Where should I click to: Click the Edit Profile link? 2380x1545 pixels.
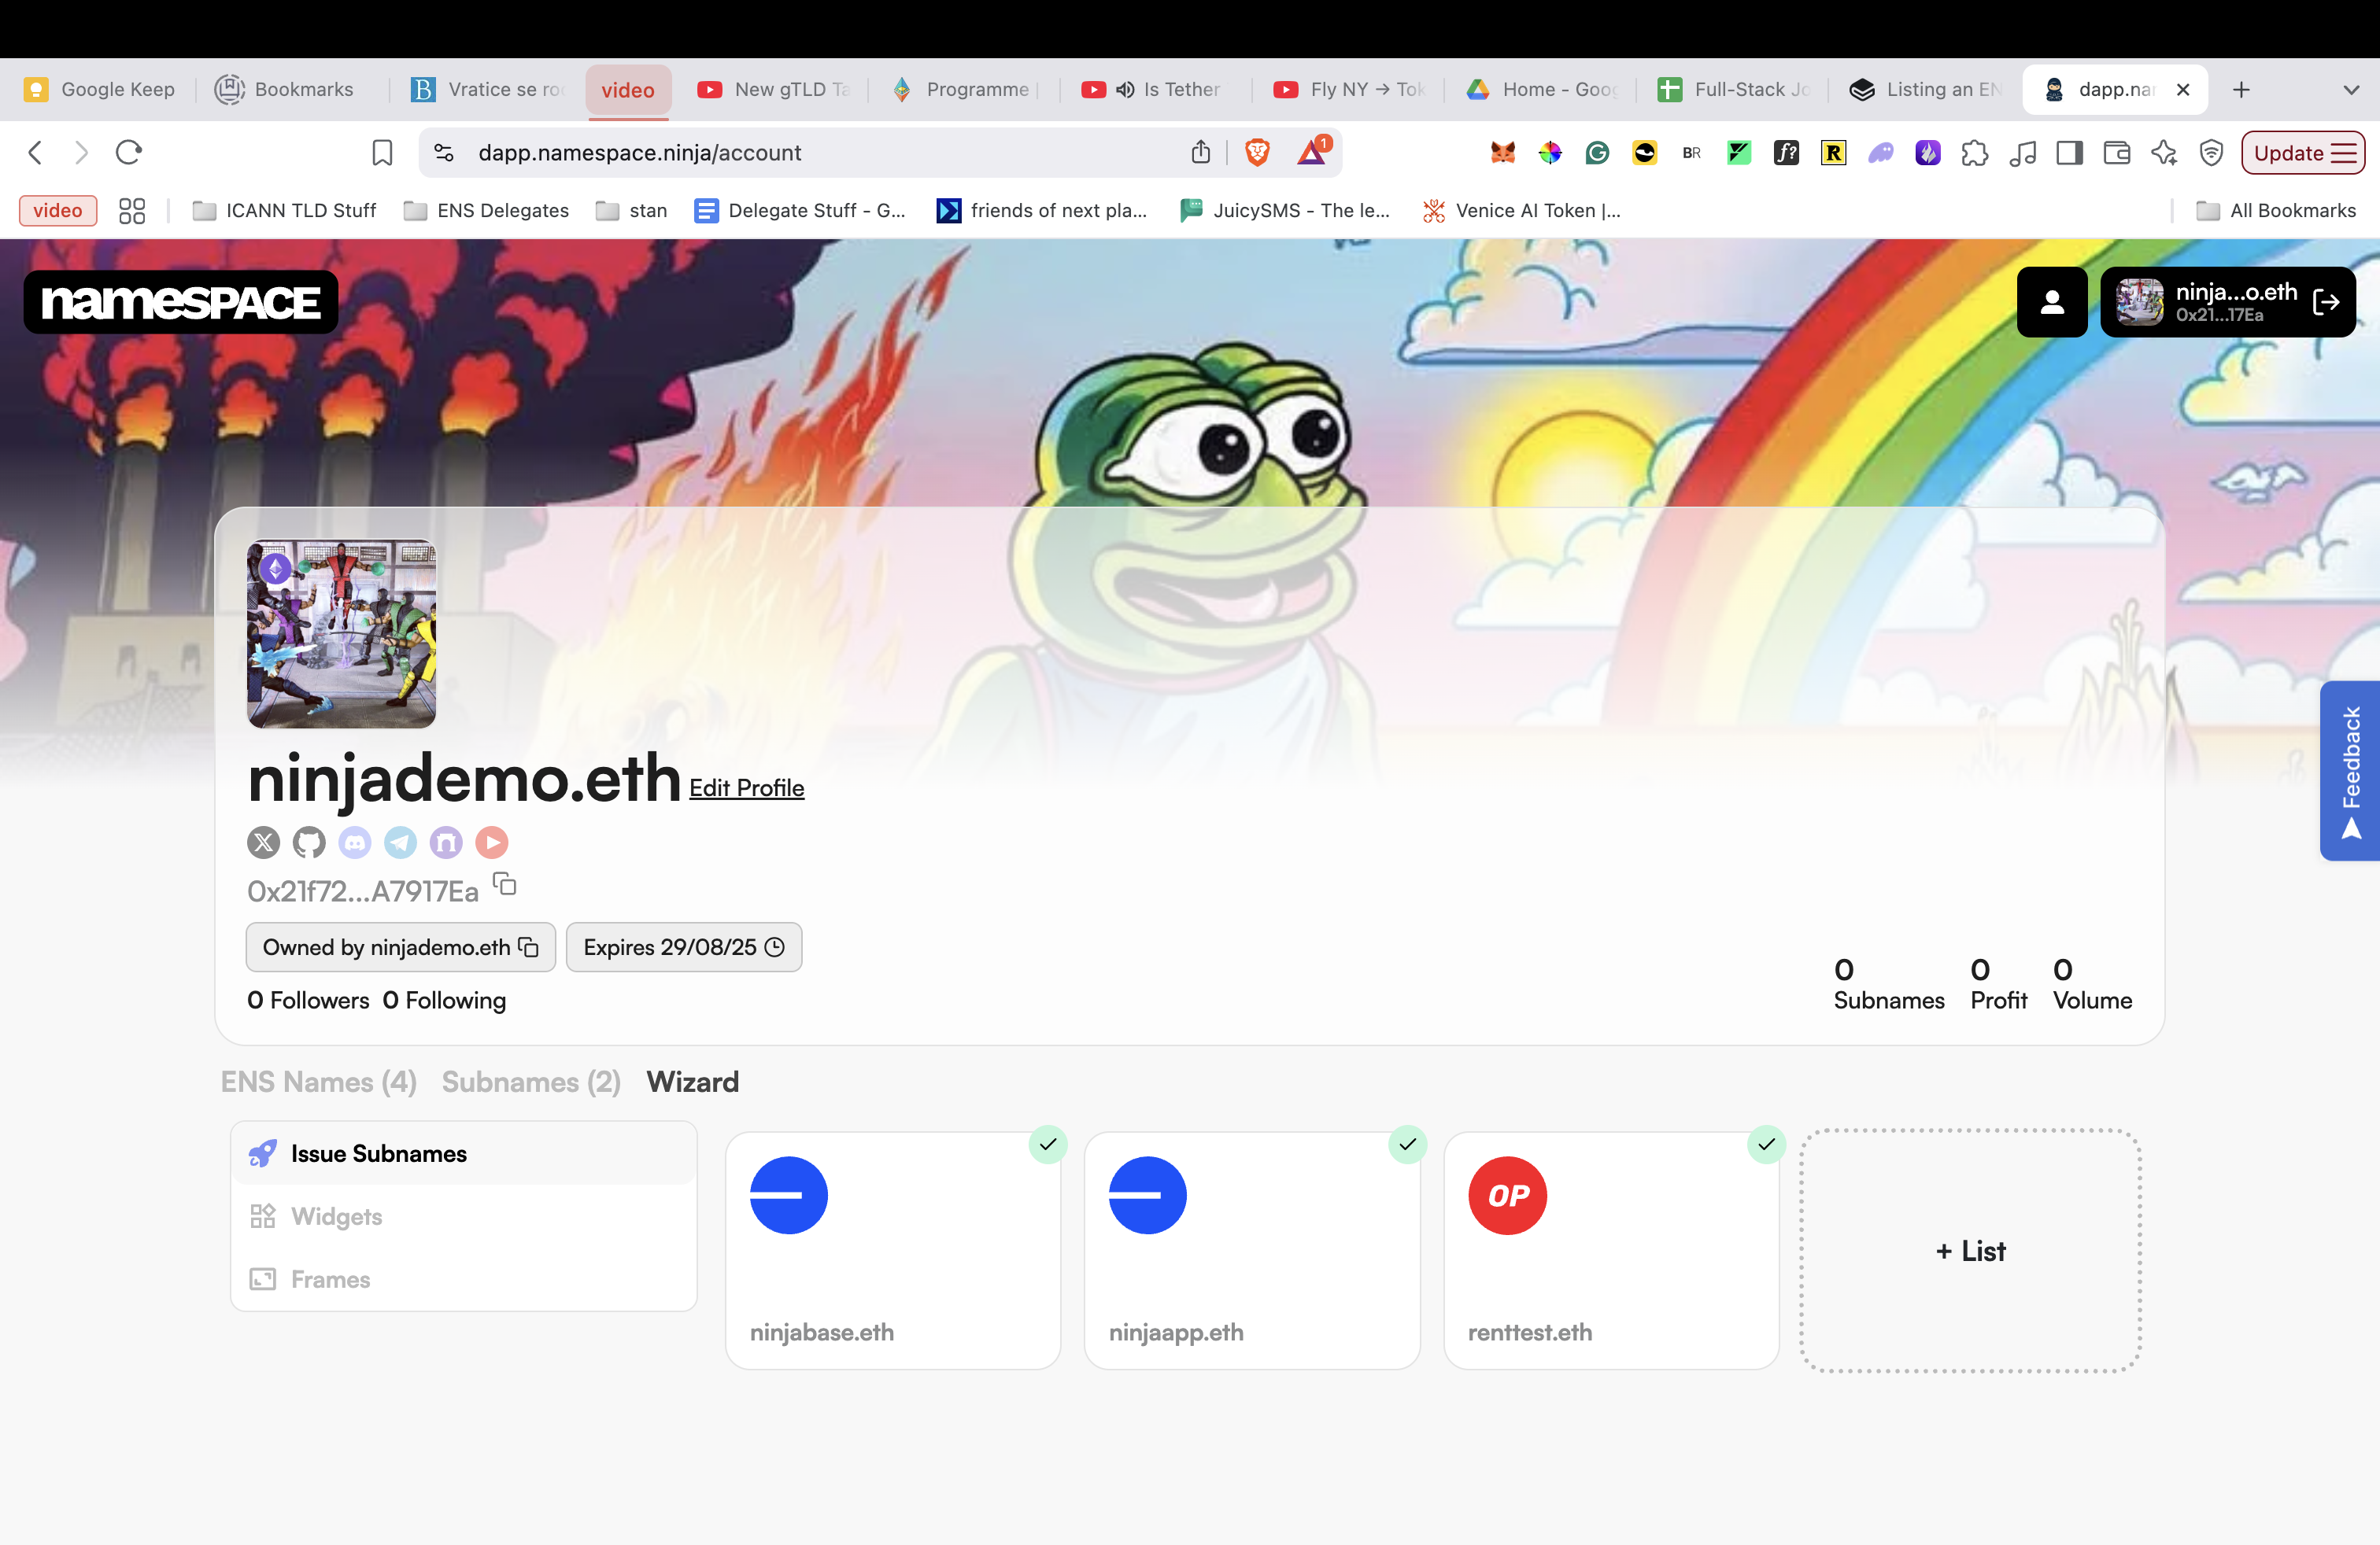click(x=746, y=787)
